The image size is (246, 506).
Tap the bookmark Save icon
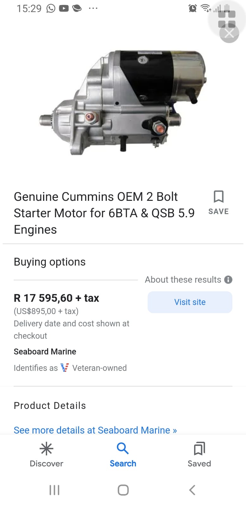click(218, 197)
